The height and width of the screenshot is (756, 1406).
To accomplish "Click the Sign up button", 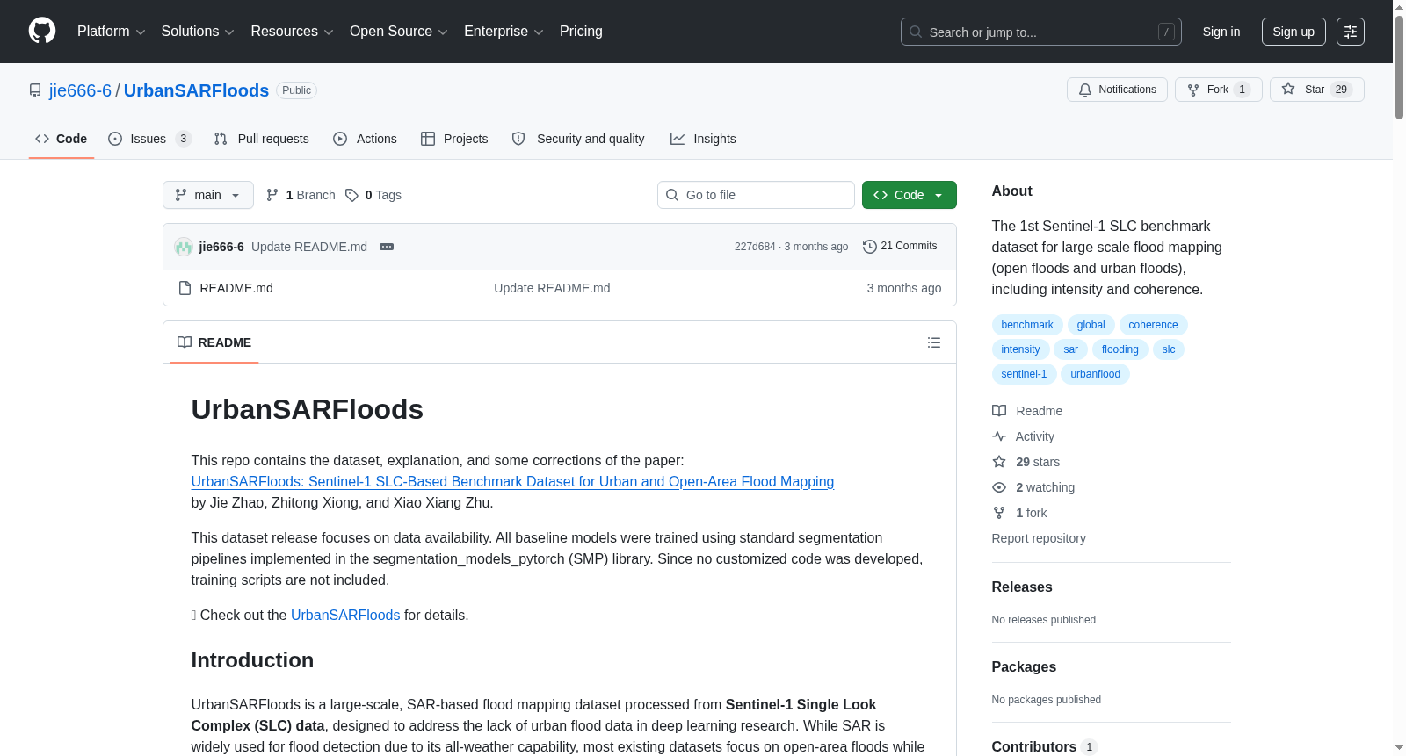I will click(1294, 32).
